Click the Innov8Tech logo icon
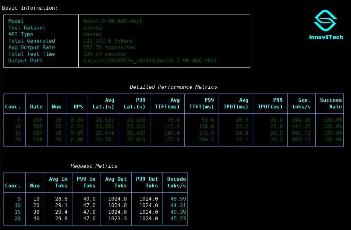Viewport: 351px width, 230px height. point(325,20)
